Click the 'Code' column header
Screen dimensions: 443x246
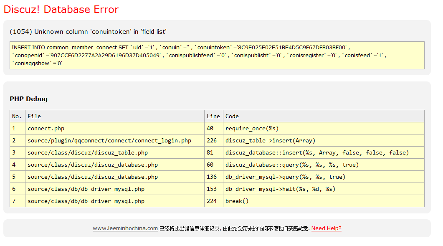pyautogui.click(x=324, y=116)
